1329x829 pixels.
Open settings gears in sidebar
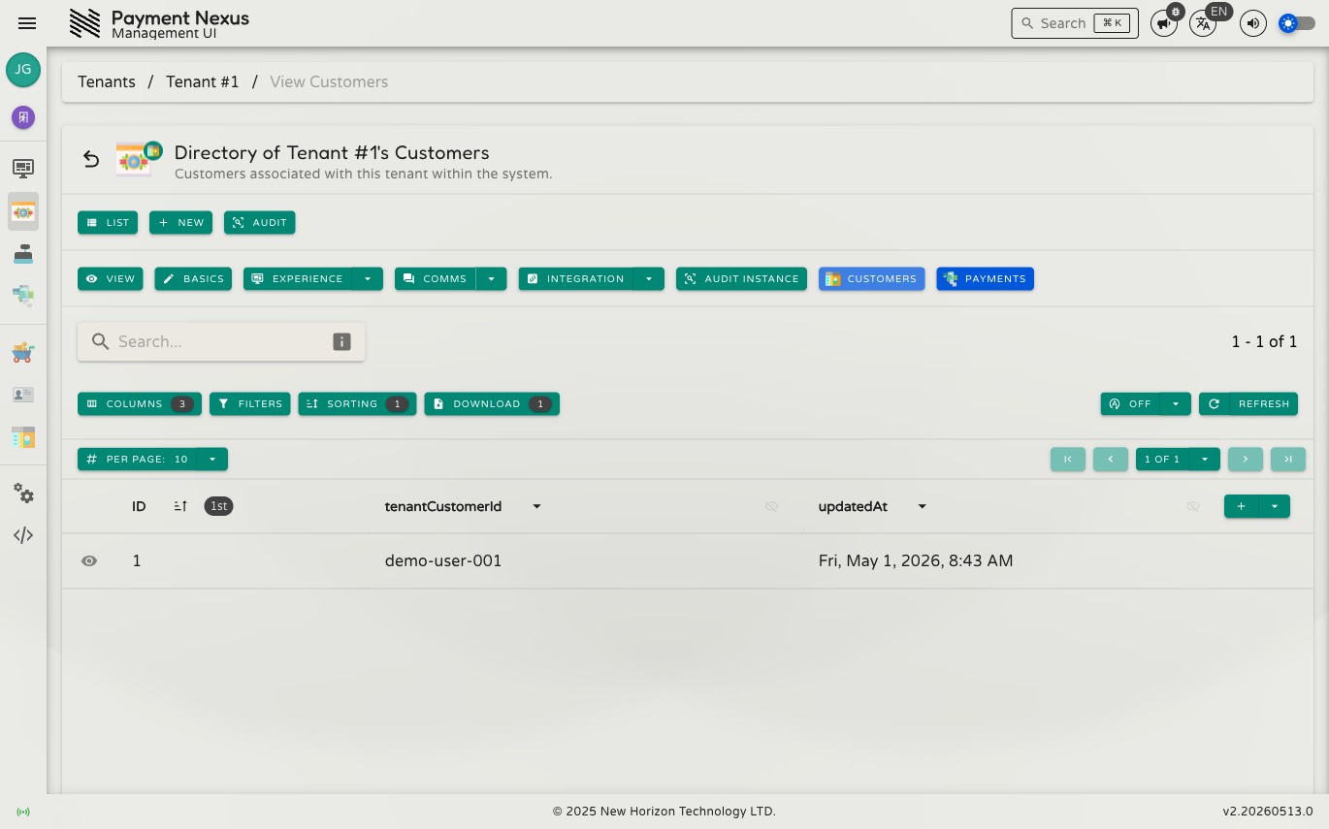point(23,494)
